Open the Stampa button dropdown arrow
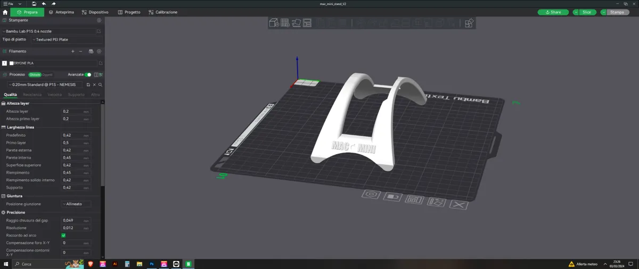The width and height of the screenshot is (639, 269). click(x=604, y=12)
